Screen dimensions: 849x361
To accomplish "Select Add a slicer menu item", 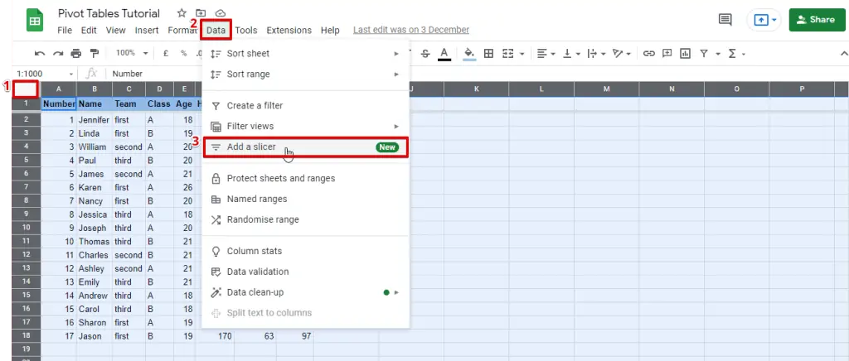I will pyautogui.click(x=305, y=147).
